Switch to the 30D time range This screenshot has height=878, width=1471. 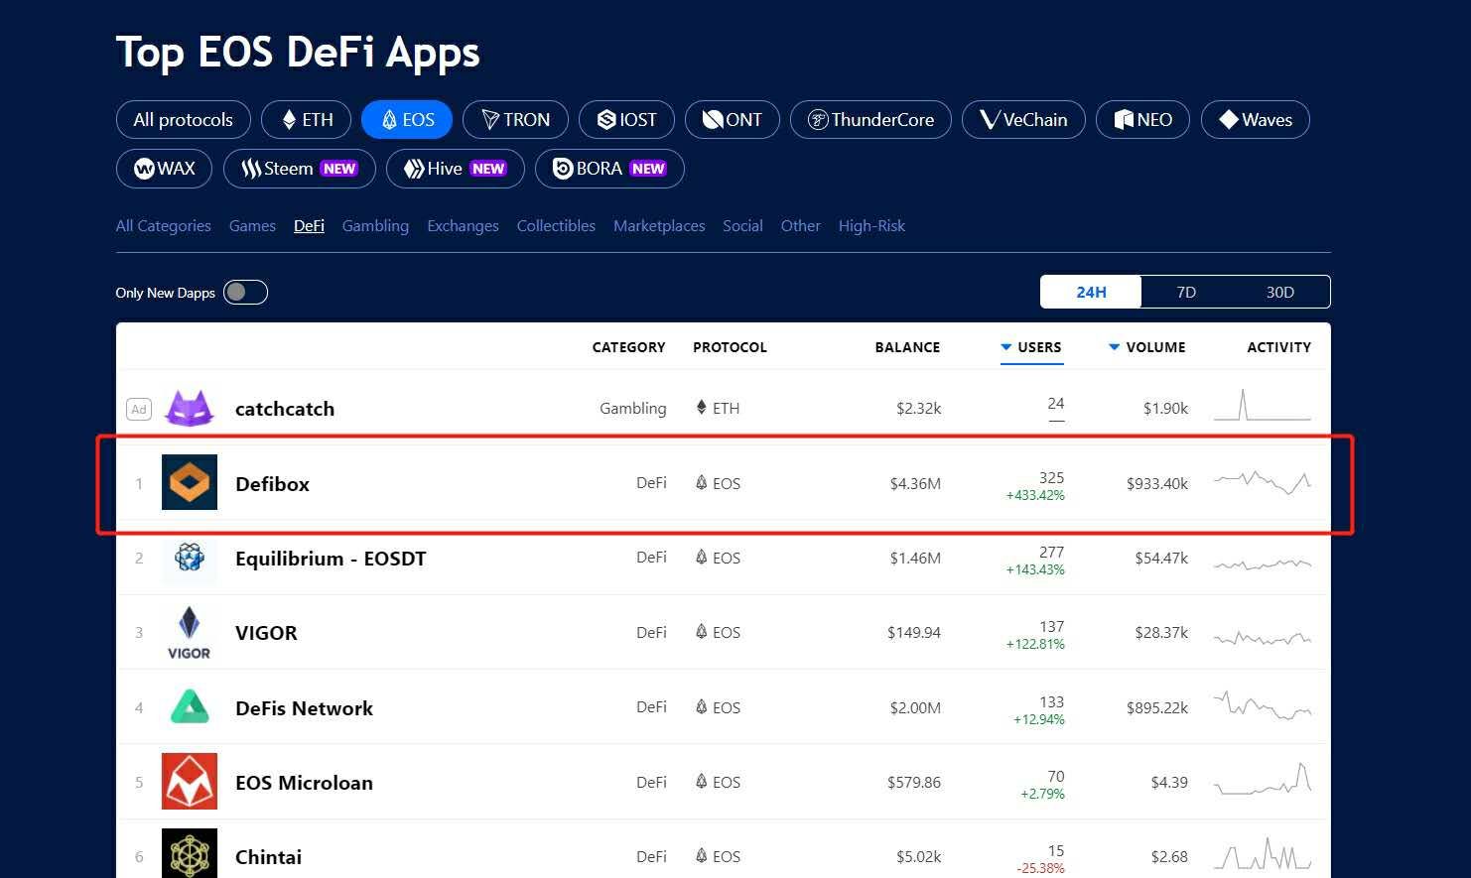[1280, 292]
